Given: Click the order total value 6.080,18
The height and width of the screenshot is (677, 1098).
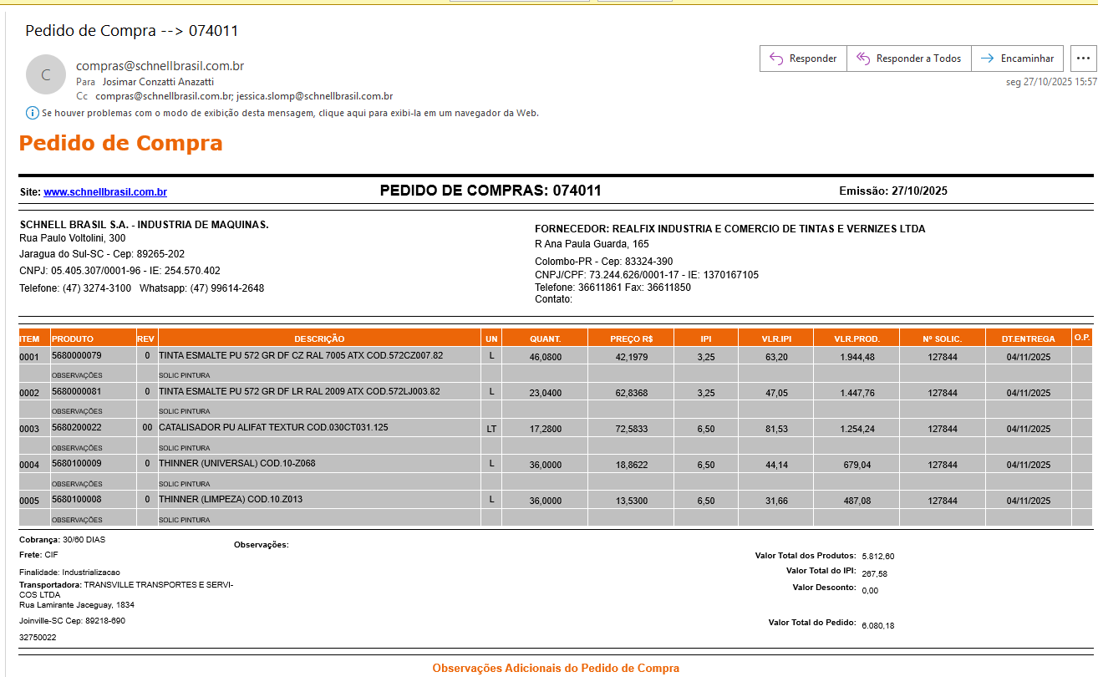Looking at the screenshot, I should 877,625.
